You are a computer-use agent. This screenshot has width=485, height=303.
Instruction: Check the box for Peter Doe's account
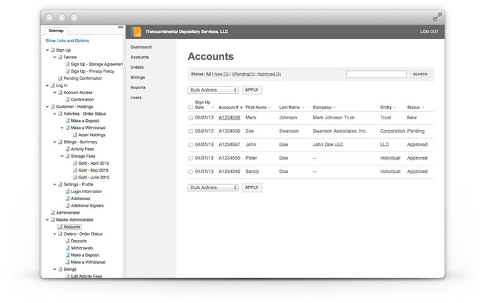pos(191,158)
